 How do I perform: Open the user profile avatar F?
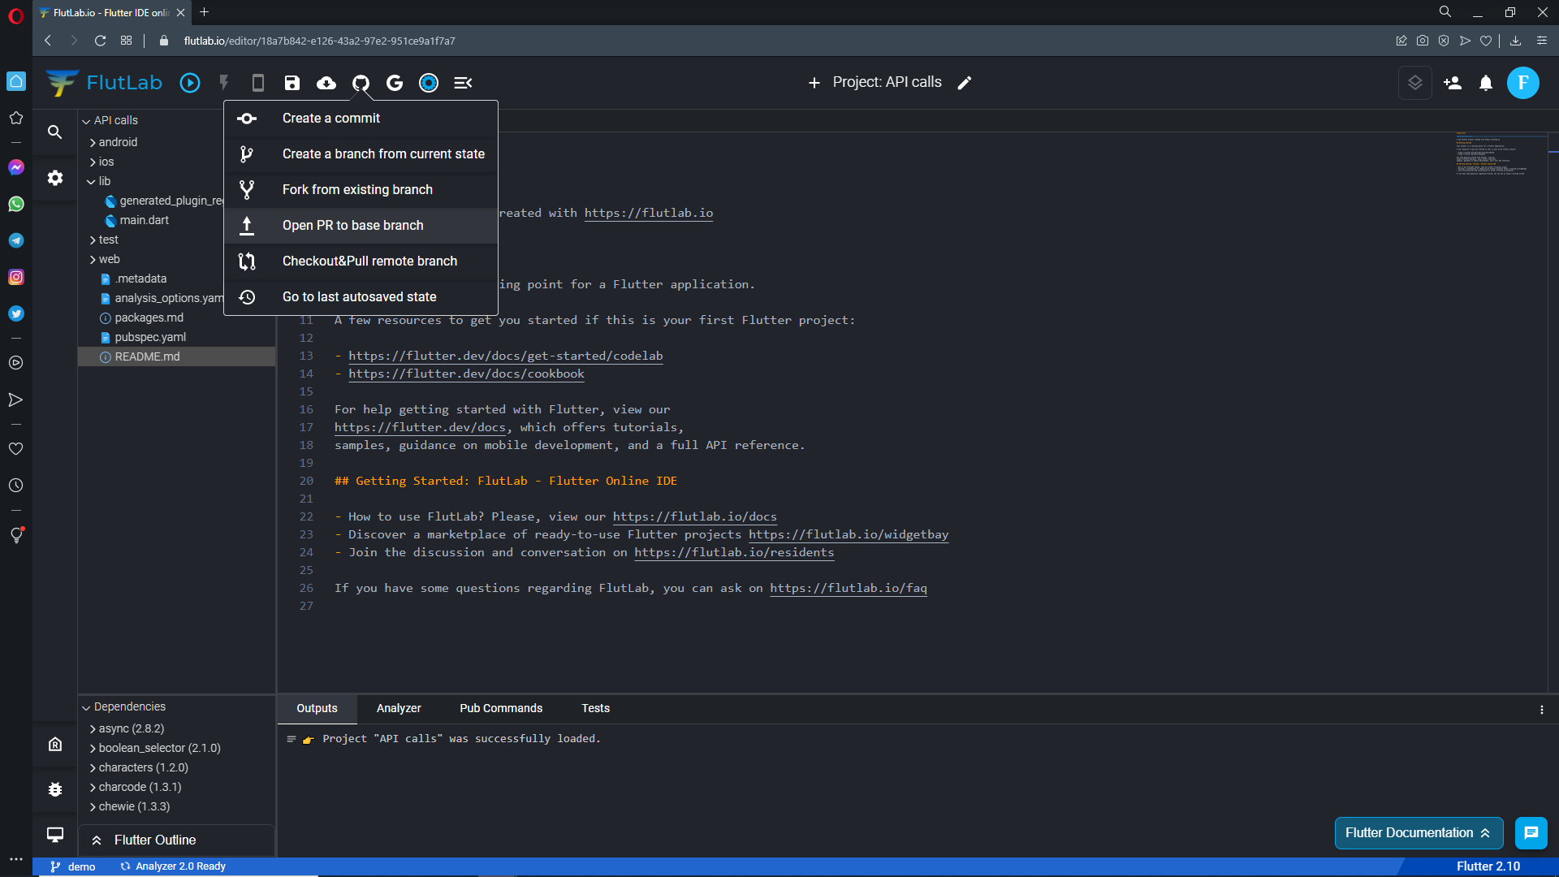(1523, 83)
